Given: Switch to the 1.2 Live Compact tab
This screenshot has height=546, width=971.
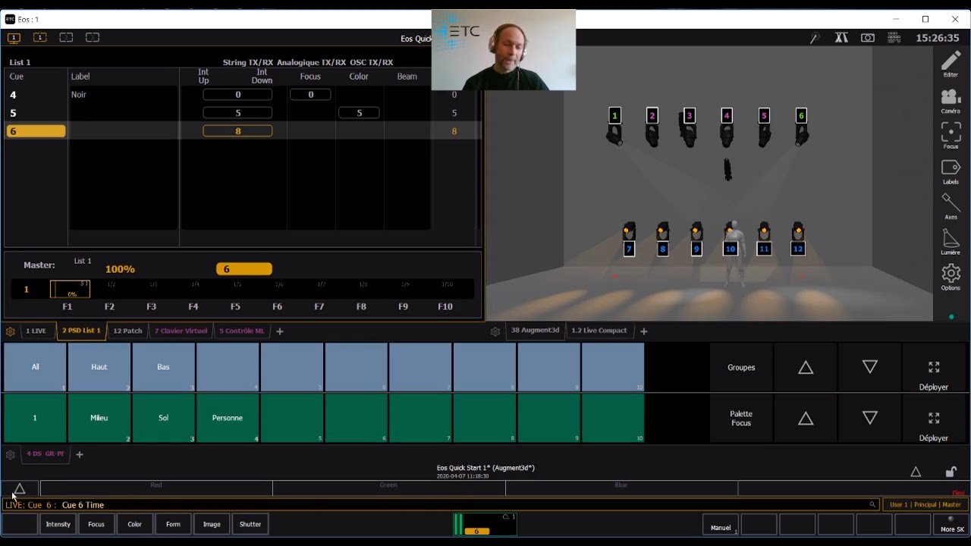Looking at the screenshot, I should pyautogui.click(x=599, y=331).
